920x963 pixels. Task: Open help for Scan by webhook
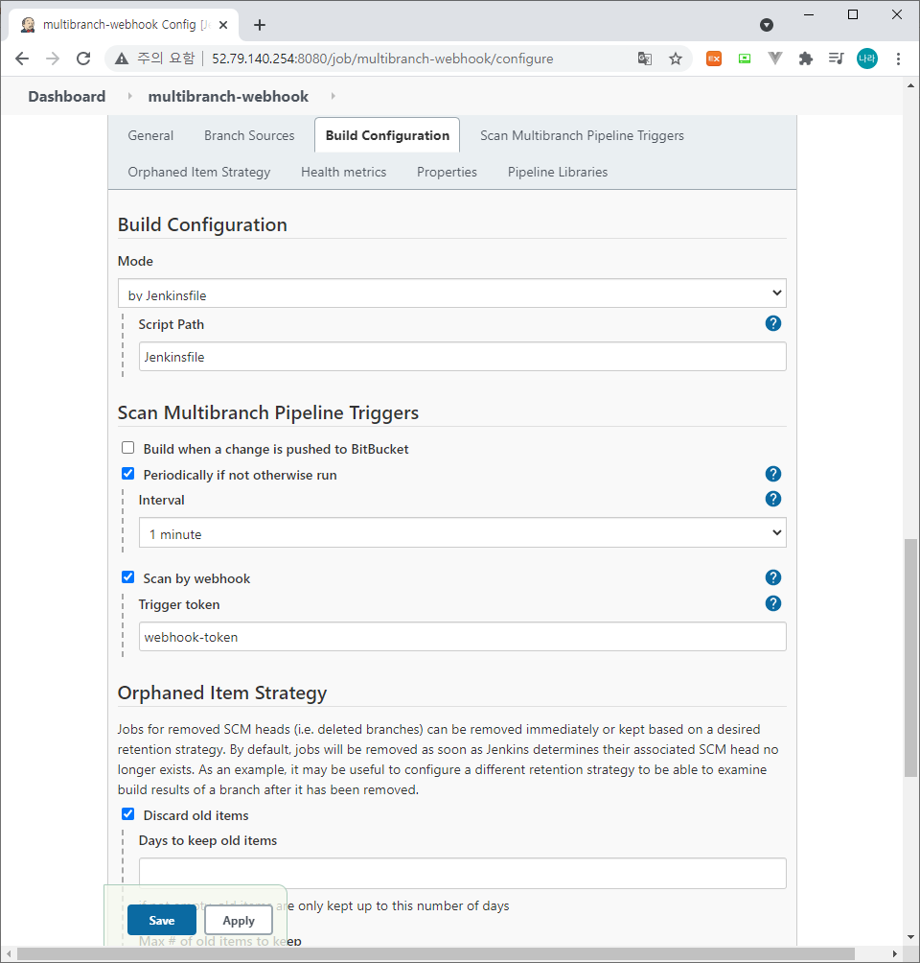tap(772, 578)
